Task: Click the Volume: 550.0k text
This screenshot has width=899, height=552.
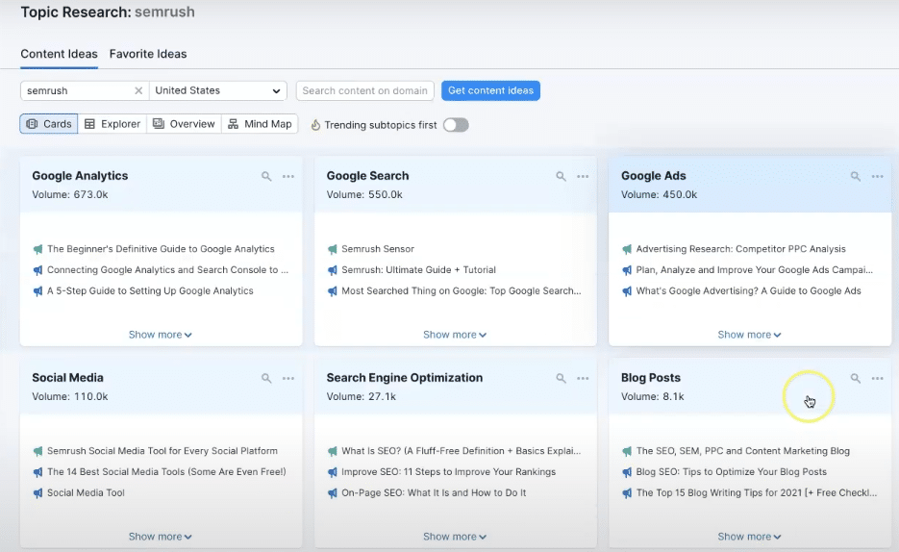Action: (364, 195)
